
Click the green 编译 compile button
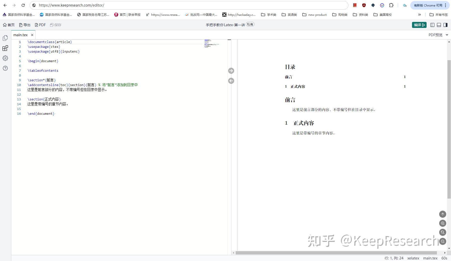click(419, 25)
